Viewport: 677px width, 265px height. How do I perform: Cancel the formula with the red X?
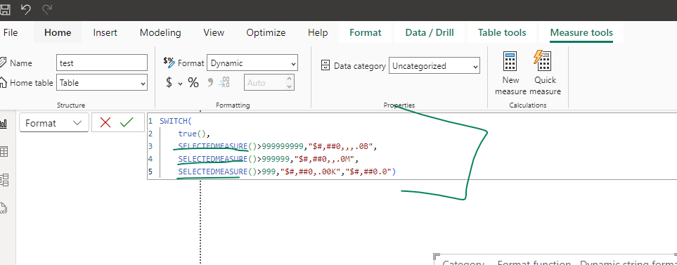(x=105, y=123)
